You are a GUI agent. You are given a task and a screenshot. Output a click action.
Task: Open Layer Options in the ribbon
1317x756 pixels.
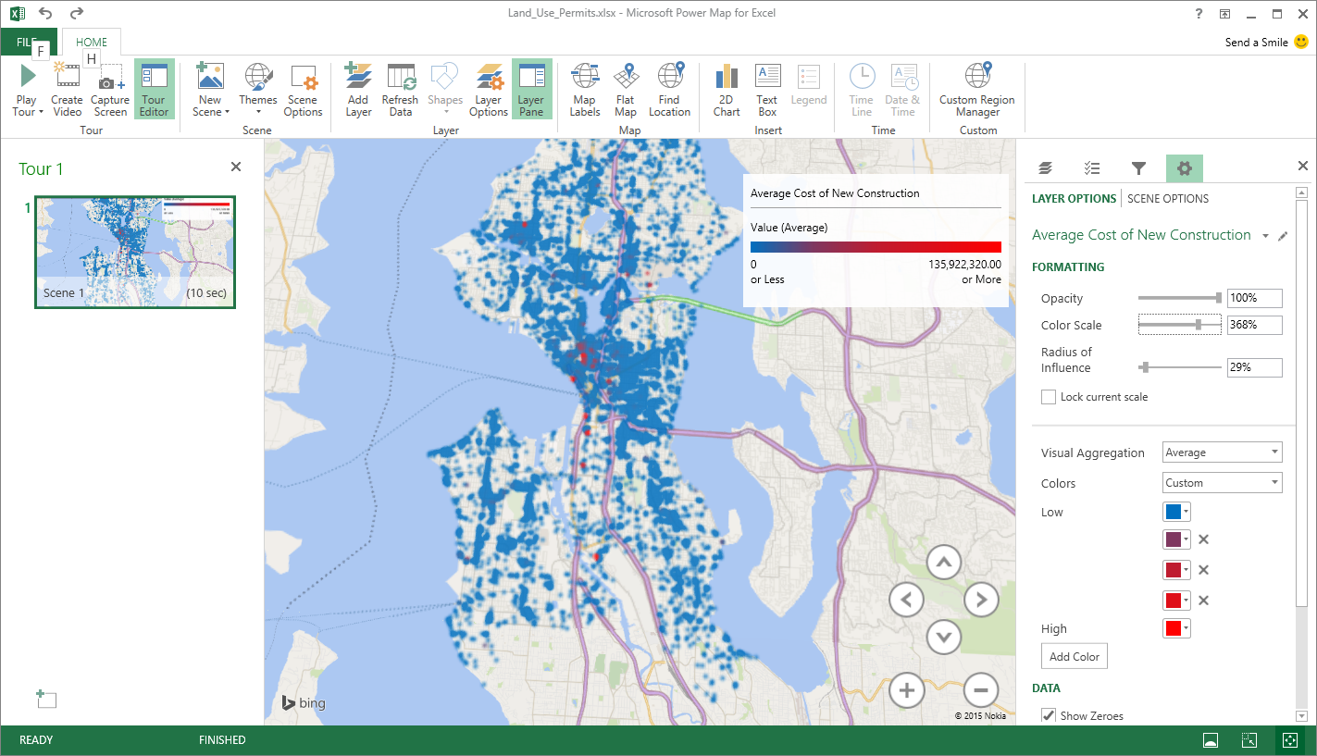click(x=488, y=91)
